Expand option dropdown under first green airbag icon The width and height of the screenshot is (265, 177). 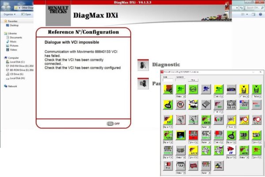[181, 96]
